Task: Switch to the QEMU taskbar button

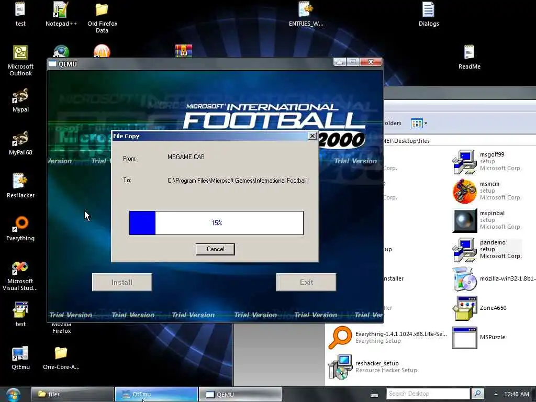Action: click(240, 394)
